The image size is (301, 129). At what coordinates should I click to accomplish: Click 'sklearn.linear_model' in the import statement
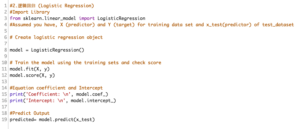(49, 18)
